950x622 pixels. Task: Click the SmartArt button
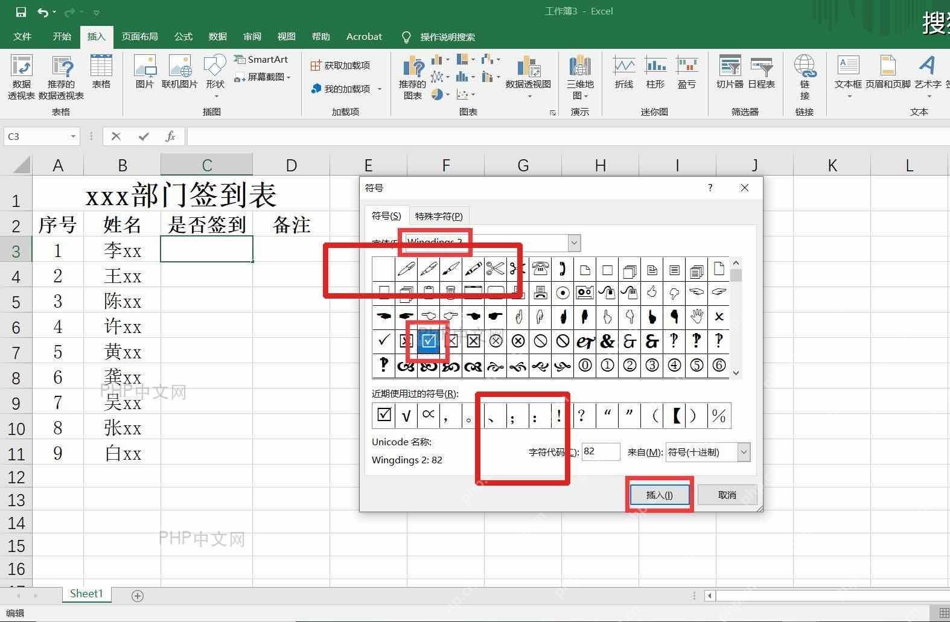point(261,59)
